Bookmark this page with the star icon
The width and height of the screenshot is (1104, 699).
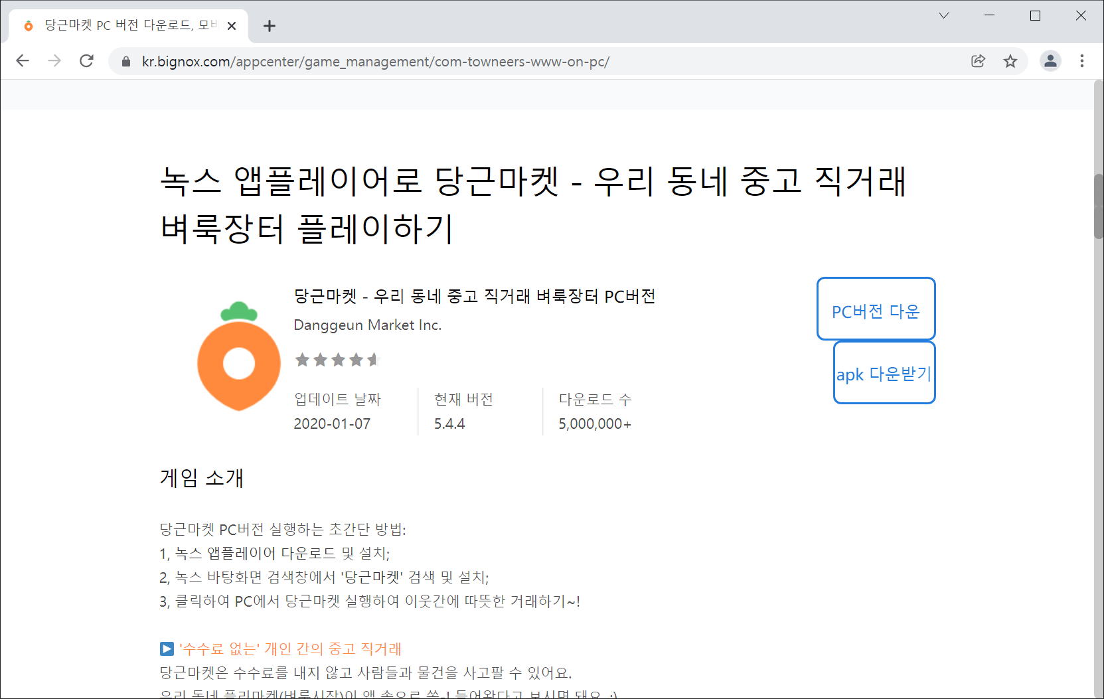click(1010, 61)
